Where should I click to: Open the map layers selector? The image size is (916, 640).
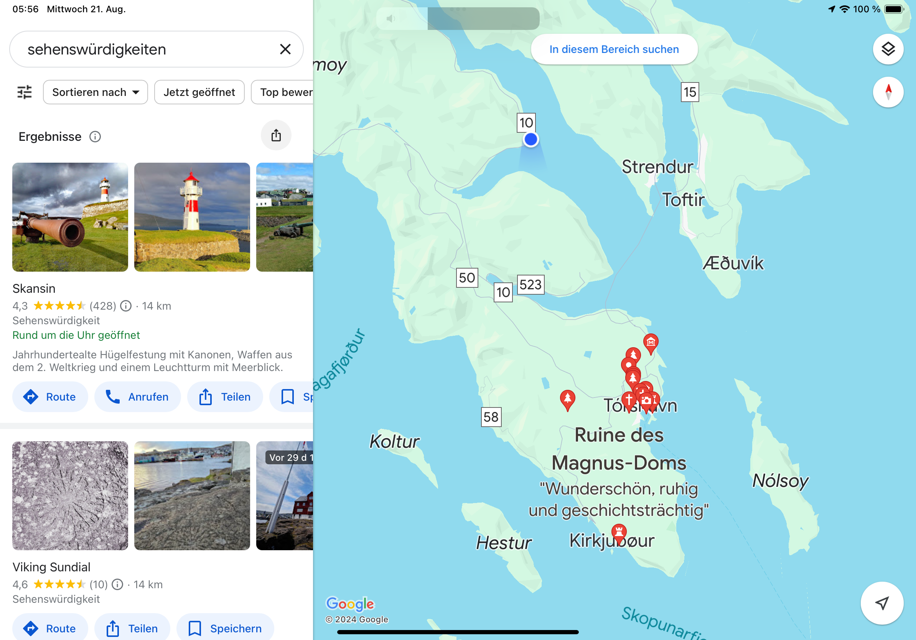point(888,49)
